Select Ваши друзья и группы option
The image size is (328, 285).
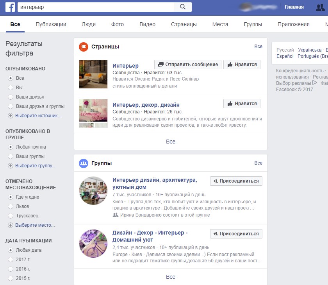[10, 106]
